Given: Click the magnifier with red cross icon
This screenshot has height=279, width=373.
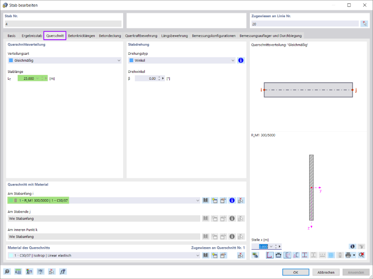Looking at the screenshot, I should coord(361,255).
